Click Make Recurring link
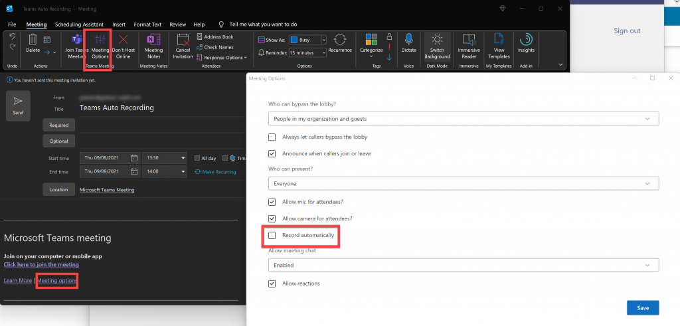680x326 pixels. (x=216, y=172)
